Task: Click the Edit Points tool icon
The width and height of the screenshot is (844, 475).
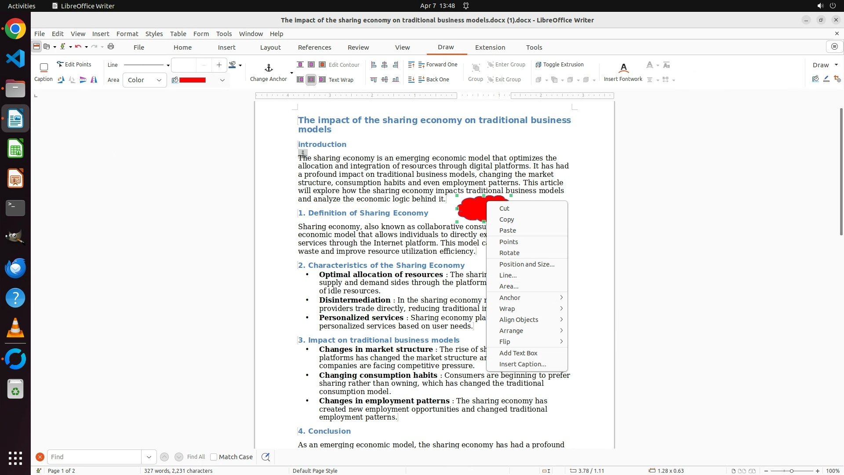Action: point(60,64)
